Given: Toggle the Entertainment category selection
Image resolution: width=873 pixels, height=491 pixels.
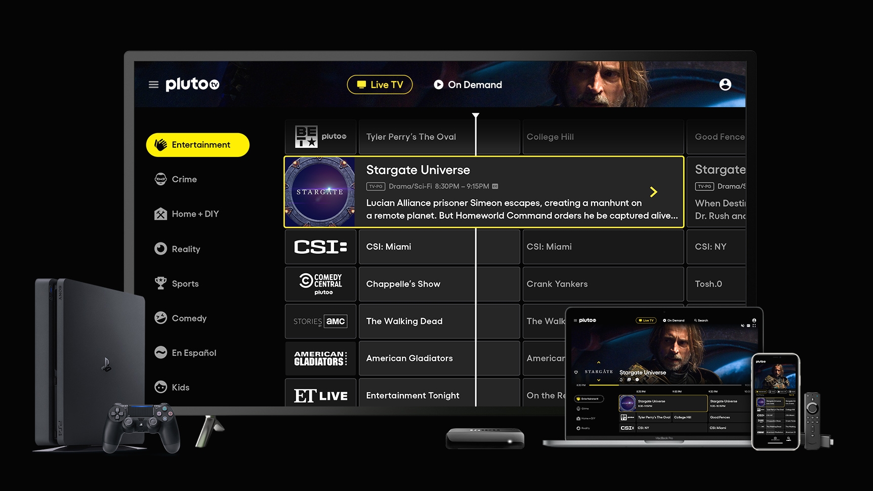Looking at the screenshot, I should 197,145.
